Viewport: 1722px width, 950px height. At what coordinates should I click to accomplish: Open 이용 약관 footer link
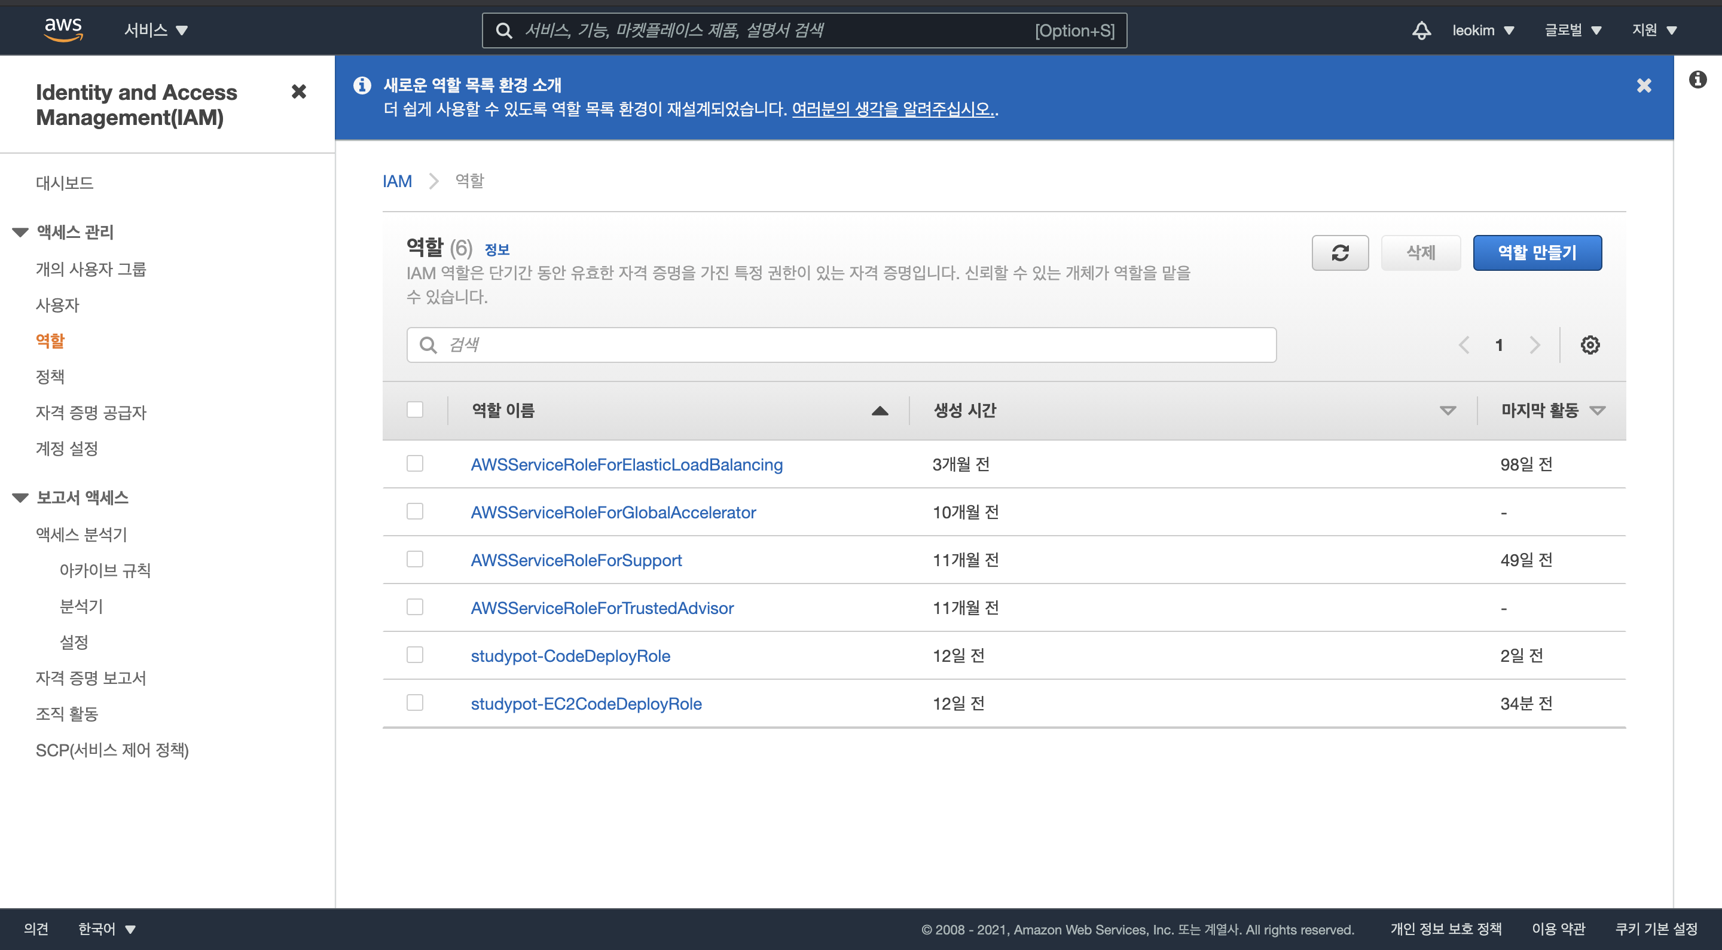[1558, 928]
